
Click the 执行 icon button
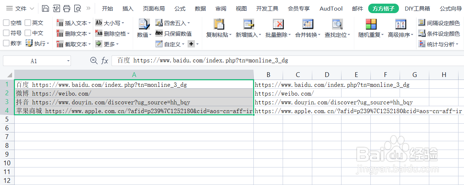pos(29,43)
